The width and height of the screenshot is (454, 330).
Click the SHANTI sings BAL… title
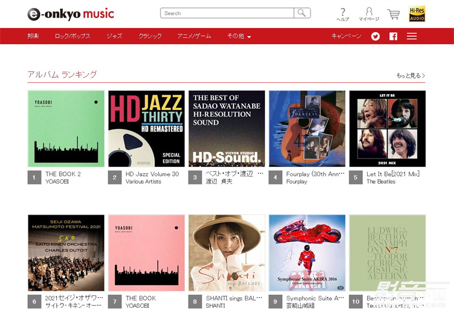[234, 298]
